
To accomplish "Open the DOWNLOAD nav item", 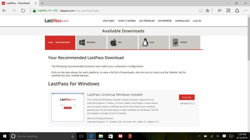I will pos(182,21).
